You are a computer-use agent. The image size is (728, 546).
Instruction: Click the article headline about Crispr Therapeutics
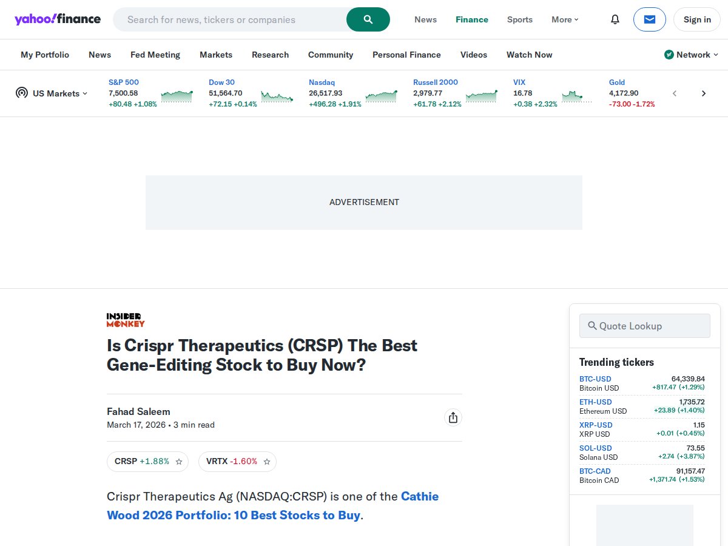(x=262, y=355)
